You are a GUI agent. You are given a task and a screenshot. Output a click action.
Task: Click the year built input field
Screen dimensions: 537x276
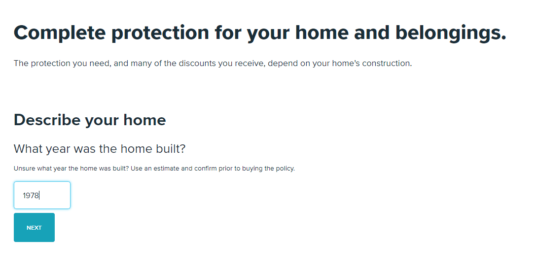42,195
